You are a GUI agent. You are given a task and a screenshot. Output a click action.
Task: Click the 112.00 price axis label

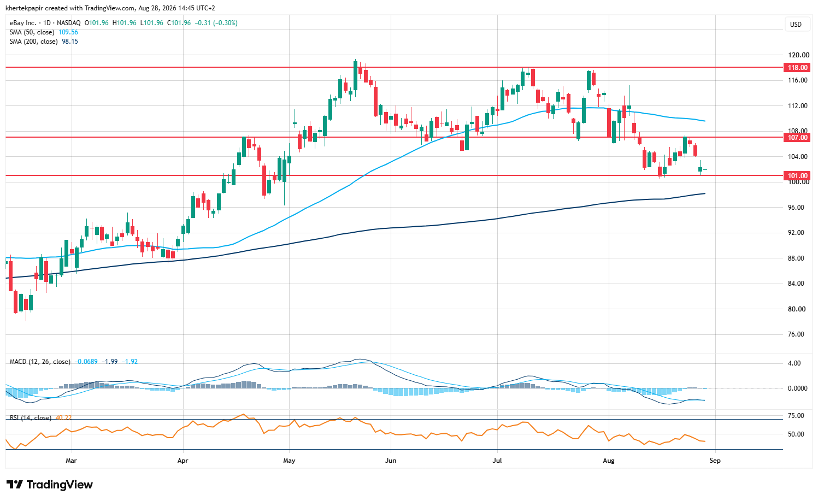click(798, 106)
